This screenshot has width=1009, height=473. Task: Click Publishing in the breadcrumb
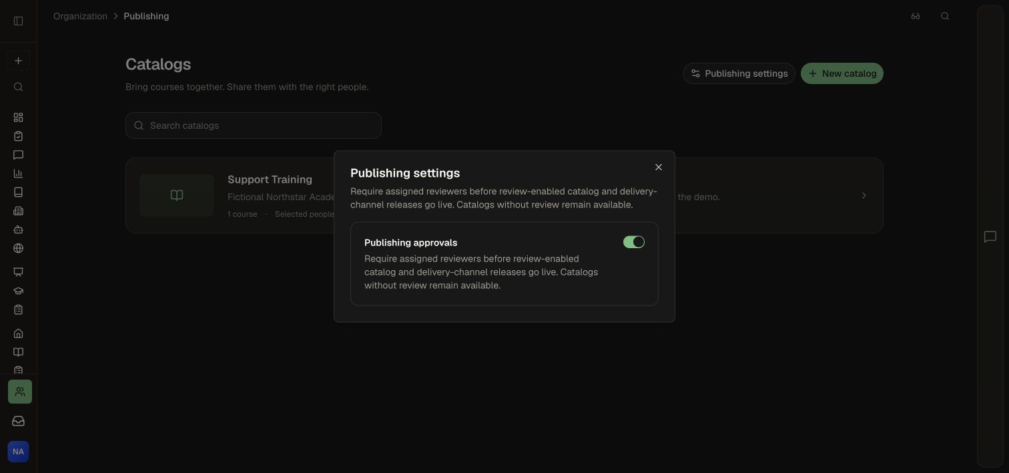[146, 16]
